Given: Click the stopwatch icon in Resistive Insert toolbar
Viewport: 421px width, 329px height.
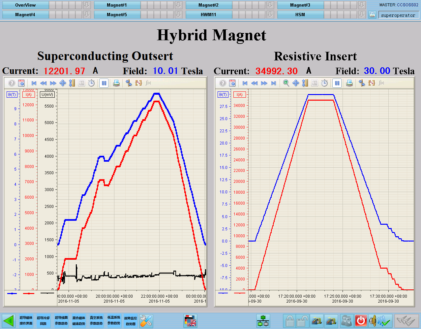Looking at the screenshot, I should pos(324,83).
